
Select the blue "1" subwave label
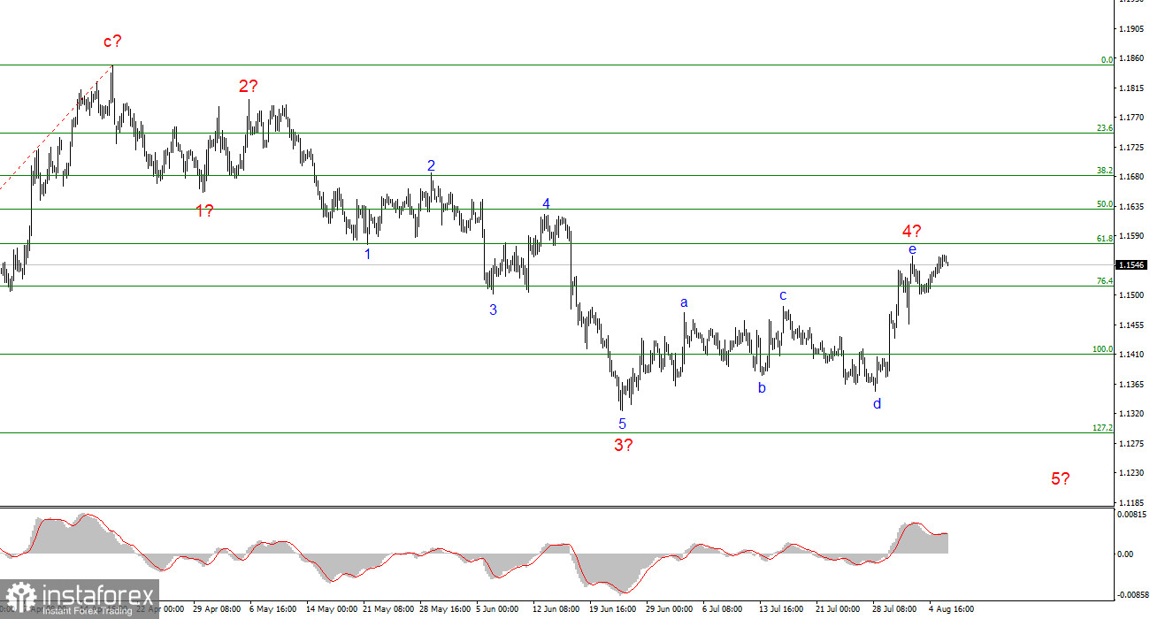[368, 254]
